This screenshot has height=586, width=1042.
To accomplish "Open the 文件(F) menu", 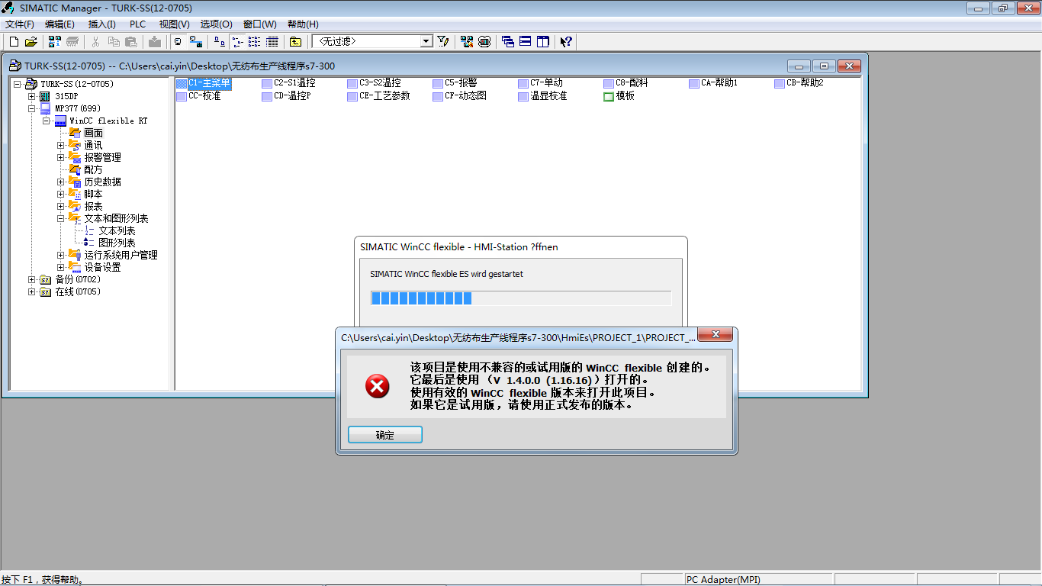I will (20, 24).
